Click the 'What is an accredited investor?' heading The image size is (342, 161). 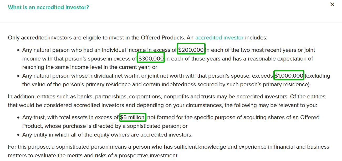click(x=48, y=7)
